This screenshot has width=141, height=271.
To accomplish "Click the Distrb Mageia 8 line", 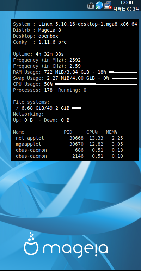I will click(37, 30).
